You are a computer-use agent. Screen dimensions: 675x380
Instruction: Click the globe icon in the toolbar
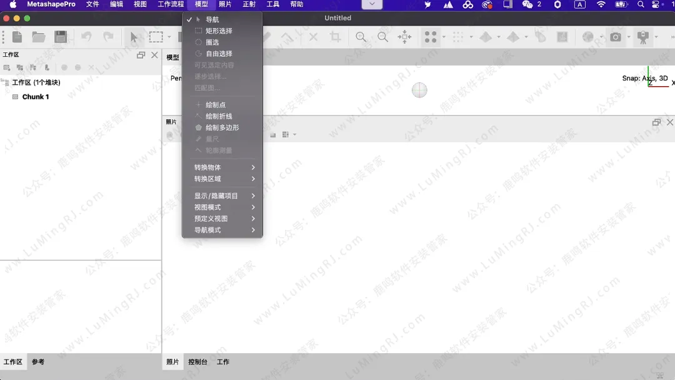tap(588, 37)
